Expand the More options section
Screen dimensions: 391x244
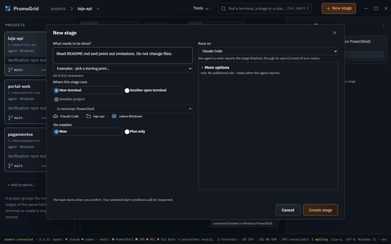(x=215, y=68)
